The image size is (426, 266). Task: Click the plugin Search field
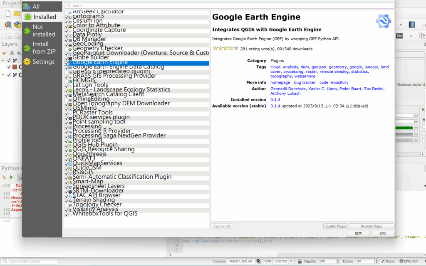coord(229,5)
